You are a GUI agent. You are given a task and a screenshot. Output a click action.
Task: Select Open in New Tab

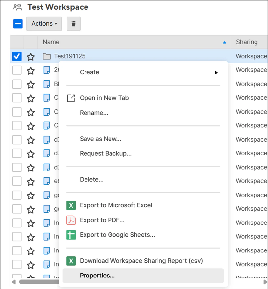pos(143,98)
